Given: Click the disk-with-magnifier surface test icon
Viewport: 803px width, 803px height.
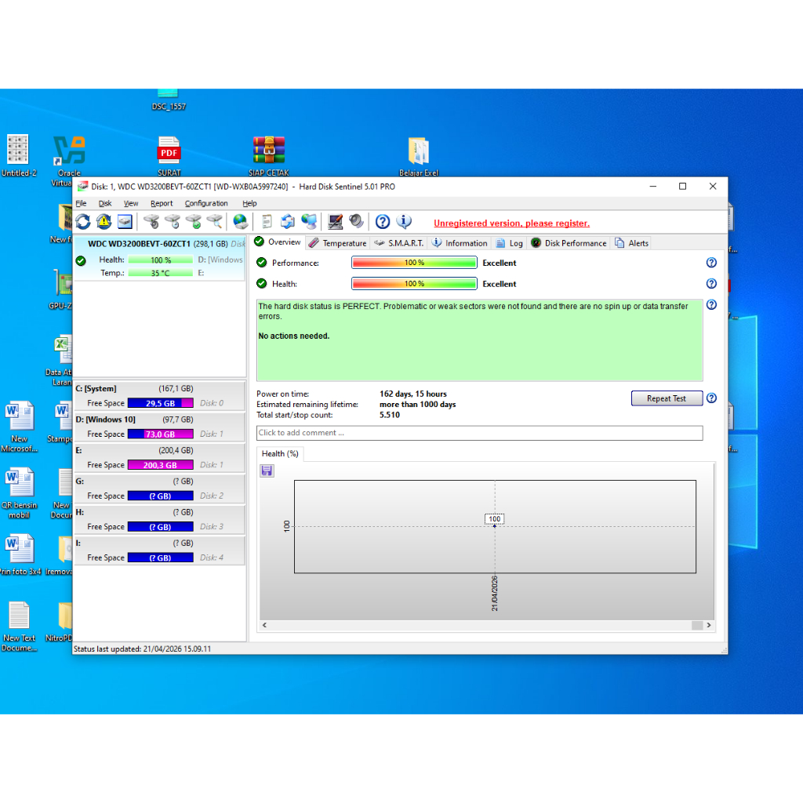Looking at the screenshot, I should (215, 222).
